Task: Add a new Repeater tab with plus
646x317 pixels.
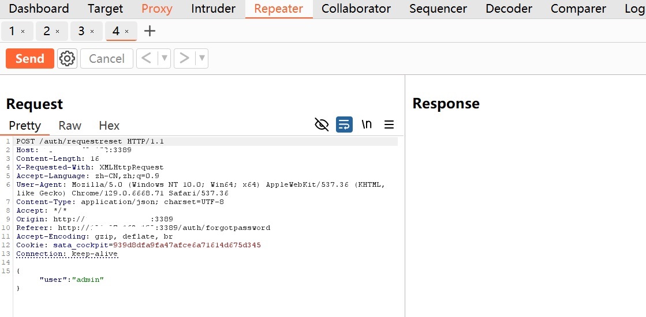Action: click(x=150, y=31)
